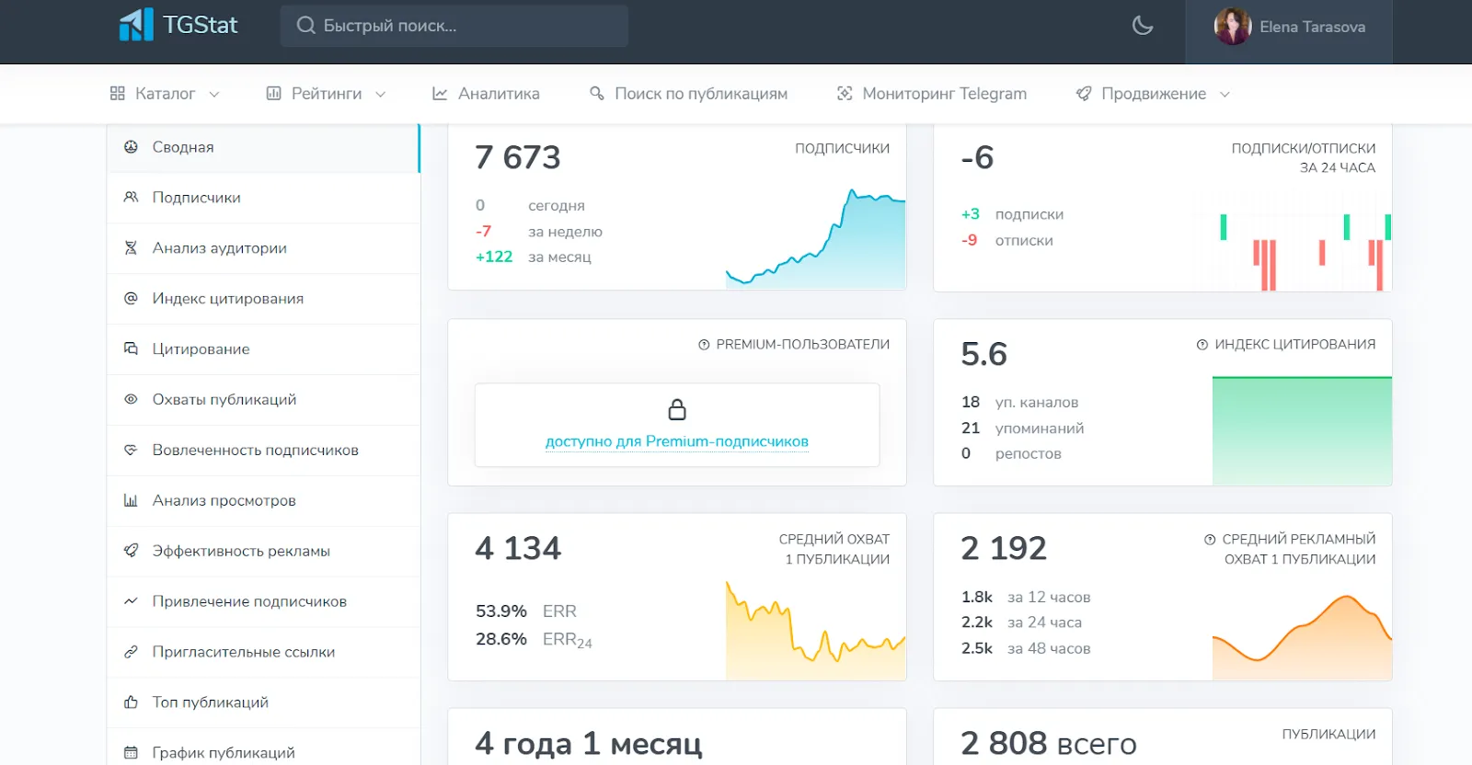Toggle dark mode with the moon icon
Image resolution: width=1472 pixels, height=765 pixels.
click(x=1143, y=26)
